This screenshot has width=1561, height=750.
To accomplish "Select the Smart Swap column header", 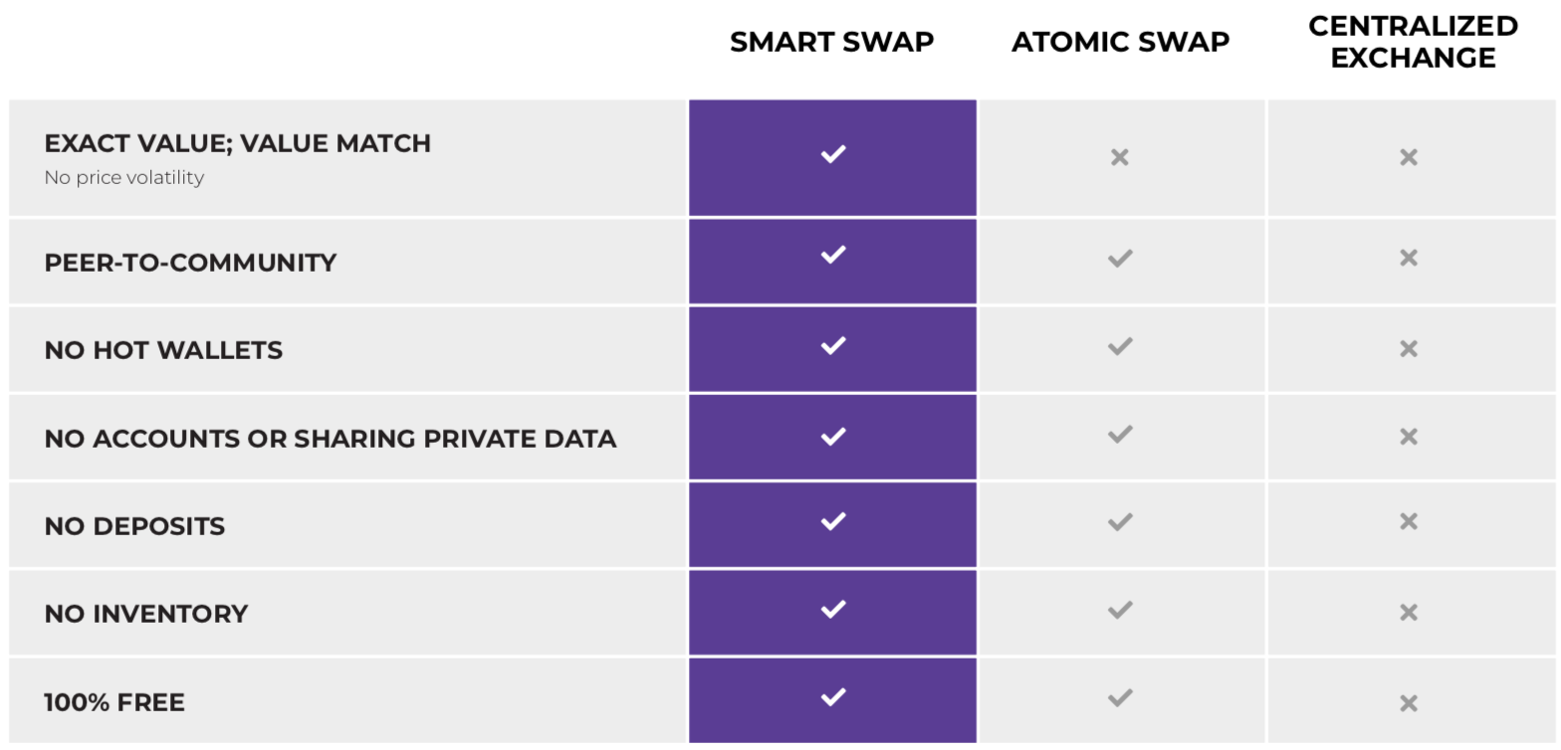I will click(831, 42).
